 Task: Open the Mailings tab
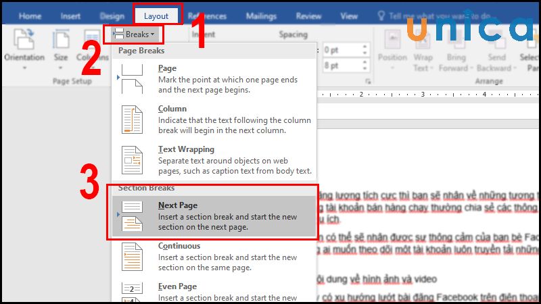pyautogui.click(x=261, y=16)
